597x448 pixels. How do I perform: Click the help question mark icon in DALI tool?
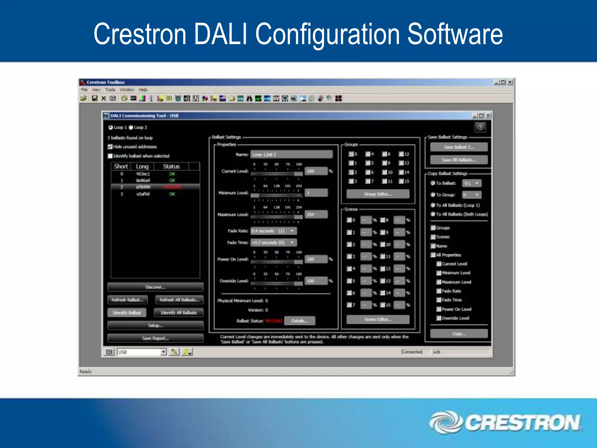(480, 127)
